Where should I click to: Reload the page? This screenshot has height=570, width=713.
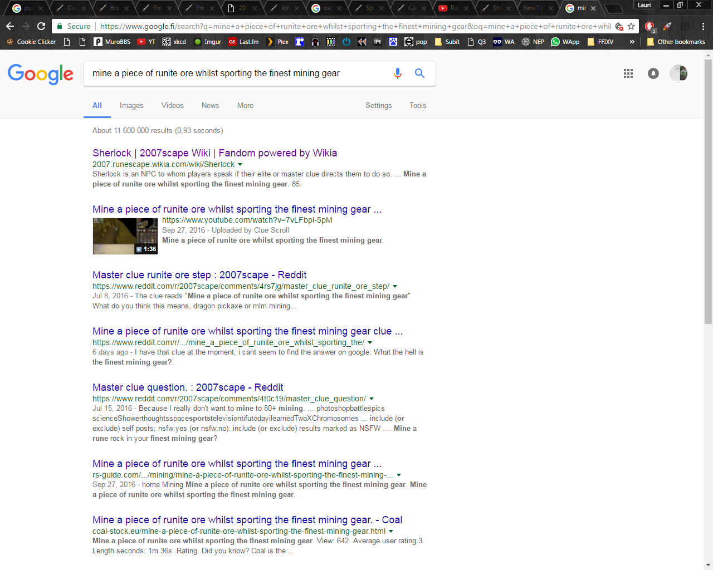pyautogui.click(x=41, y=26)
